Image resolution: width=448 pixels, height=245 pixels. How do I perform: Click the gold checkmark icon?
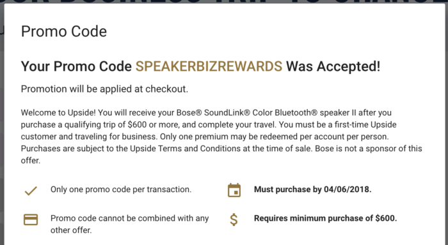(31, 191)
